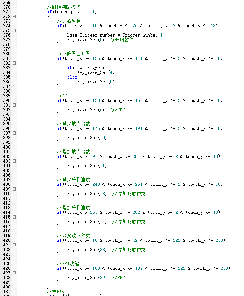Click the comment //改变波形种类
Screen dimensions: 244x296
pyautogui.click(x=74, y=236)
